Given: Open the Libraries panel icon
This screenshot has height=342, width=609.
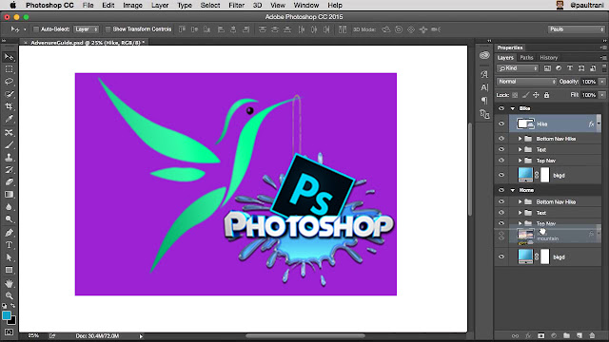Looking at the screenshot, I should coord(484,55).
